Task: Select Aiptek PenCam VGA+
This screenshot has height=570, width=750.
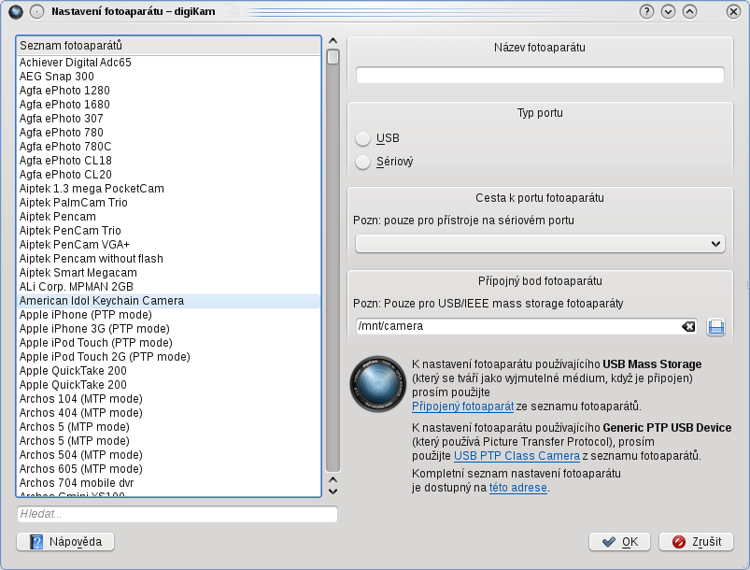Action: [x=168, y=245]
